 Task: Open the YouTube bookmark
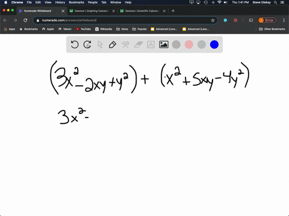(x=83, y=29)
